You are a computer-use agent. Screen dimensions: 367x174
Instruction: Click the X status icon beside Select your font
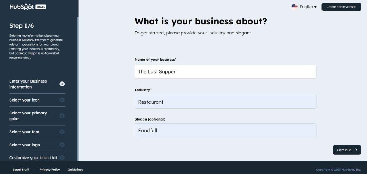[62, 132]
